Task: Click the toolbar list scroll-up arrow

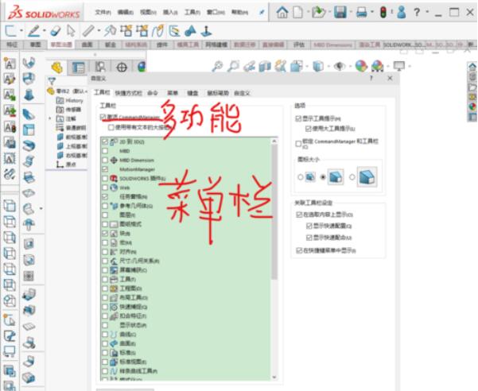Action: click(x=274, y=141)
